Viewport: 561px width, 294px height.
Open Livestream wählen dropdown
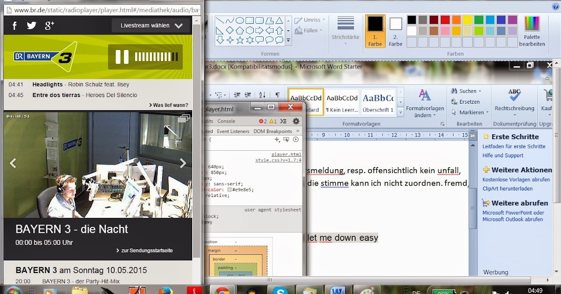coord(151,26)
